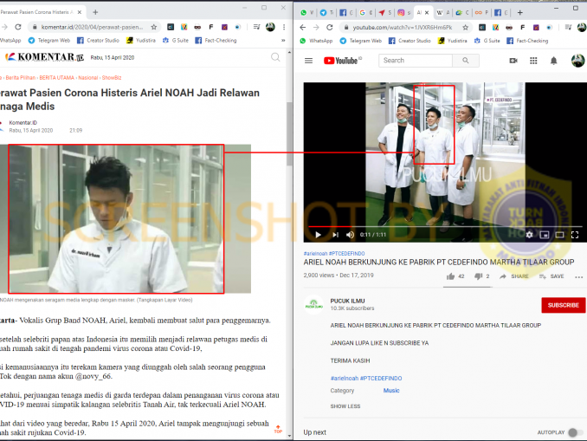587x441 pixels.
Task: Click the YouTube window address bar
Action: point(403,28)
